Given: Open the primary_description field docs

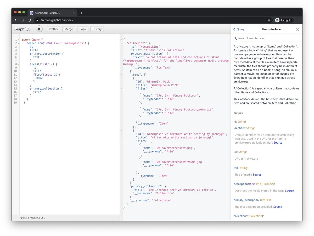Looking at the screenshot, I should coord(246,200).
